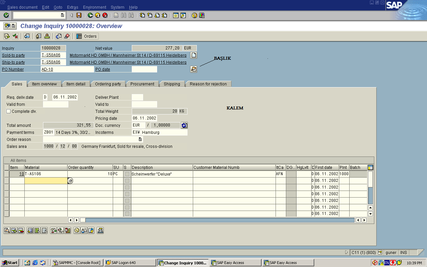Click the Display document flow icon
This screenshot has height=267, width=427.
tap(7, 36)
